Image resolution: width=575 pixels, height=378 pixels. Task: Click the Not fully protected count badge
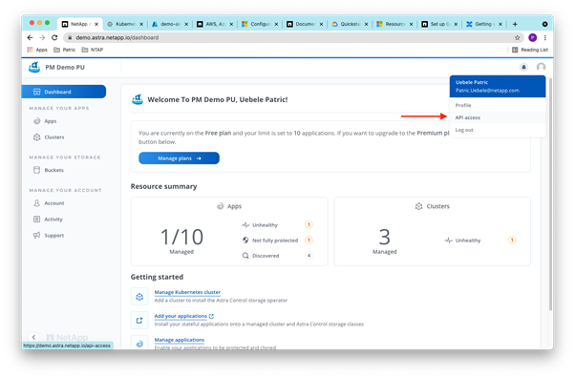tap(309, 241)
